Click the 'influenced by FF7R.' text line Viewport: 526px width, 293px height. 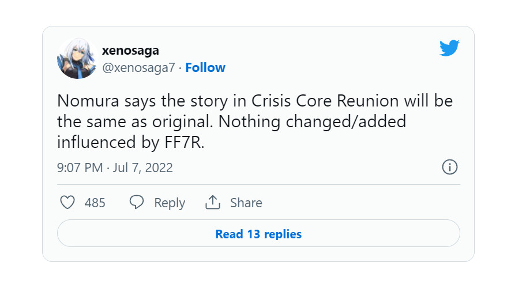(x=130, y=142)
